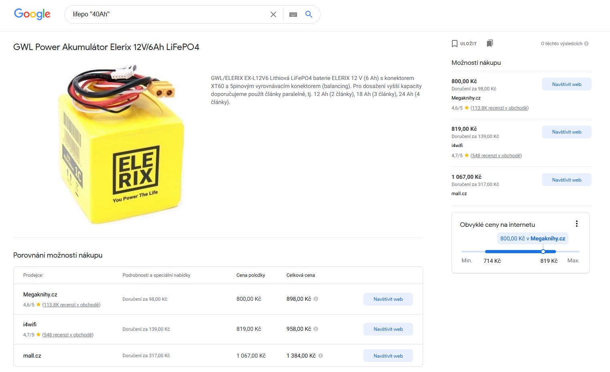Click the Doručení za 139,00 Kč table cell
610x372 pixels.
click(146, 329)
